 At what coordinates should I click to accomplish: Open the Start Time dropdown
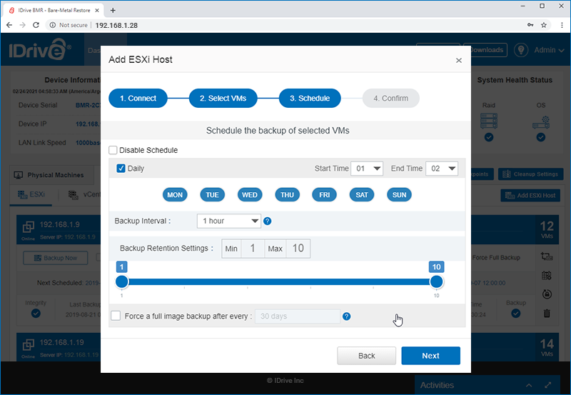[x=367, y=169]
